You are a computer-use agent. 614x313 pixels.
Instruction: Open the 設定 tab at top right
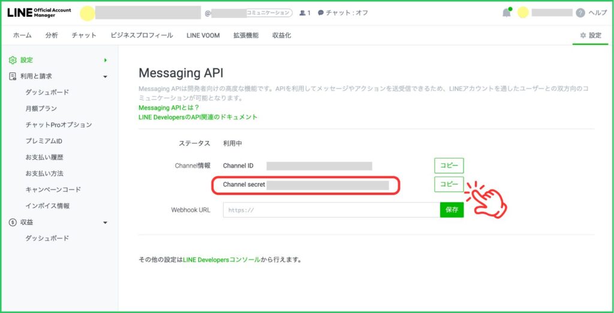[x=591, y=35]
